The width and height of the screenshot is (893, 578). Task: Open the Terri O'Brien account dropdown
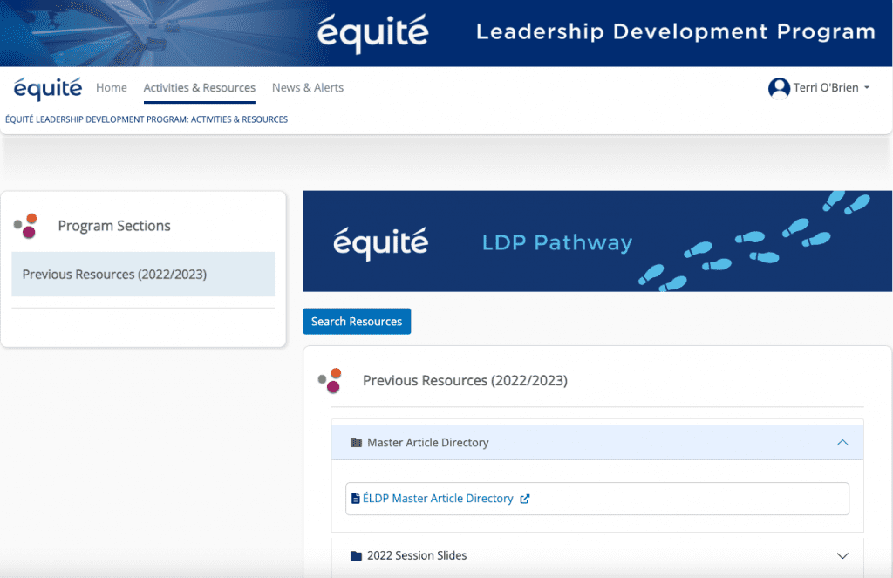[819, 88]
